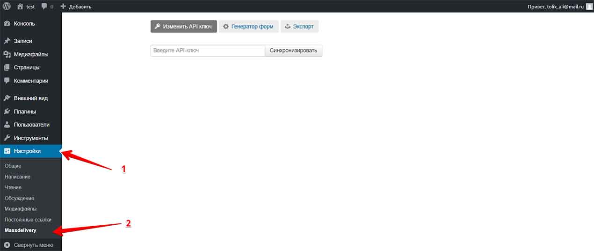The width and height of the screenshot is (594, 251).
Task: Click the Записи pin icon
Action: pyautogui.click(x=7, y=41)
